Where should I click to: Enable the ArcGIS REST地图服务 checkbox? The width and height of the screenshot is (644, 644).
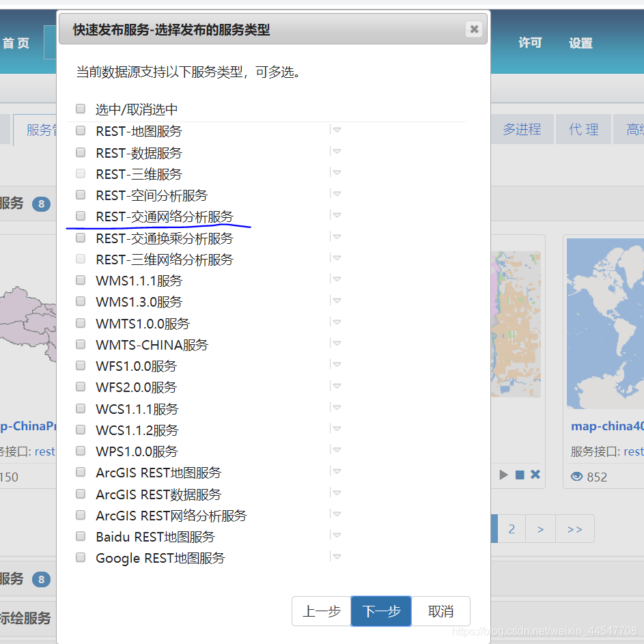(x=81, y=472)
